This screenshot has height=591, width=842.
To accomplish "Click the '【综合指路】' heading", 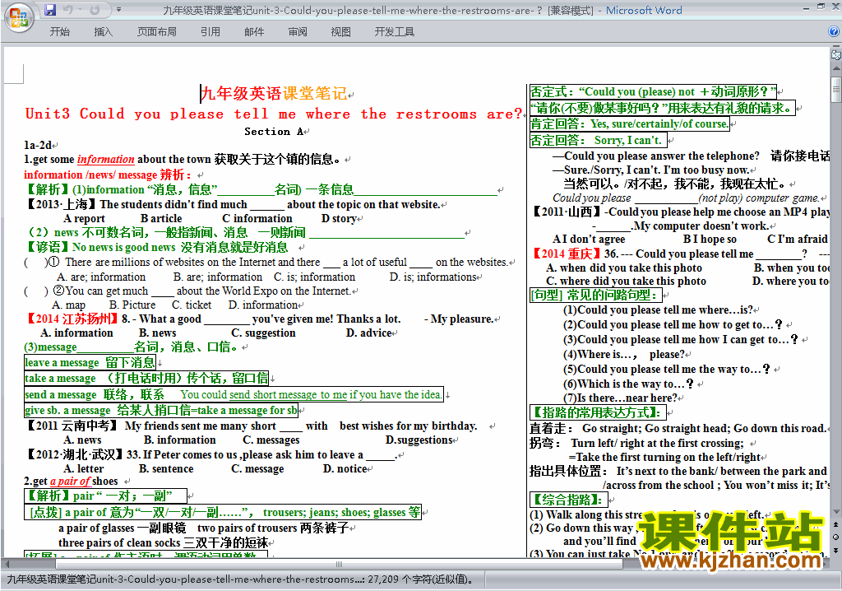I will click(567, 500).
